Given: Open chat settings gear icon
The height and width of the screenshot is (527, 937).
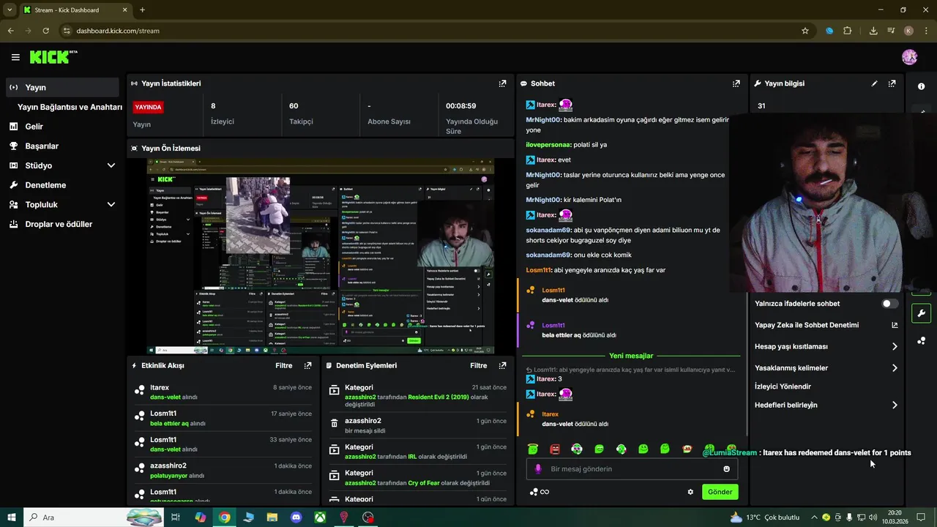Looking at the screenshot, I should 690,492.
